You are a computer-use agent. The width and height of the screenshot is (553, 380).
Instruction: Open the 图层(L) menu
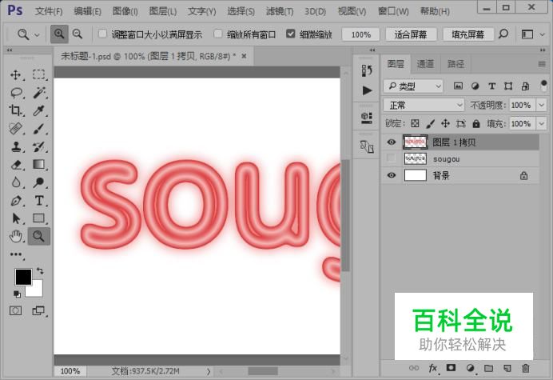pyautogui.click(x=162, y=11)
